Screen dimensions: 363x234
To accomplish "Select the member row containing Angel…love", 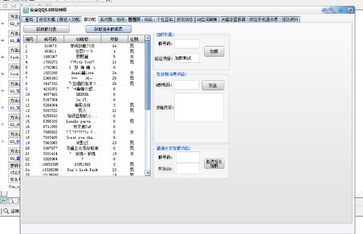I will pos(84,73).
